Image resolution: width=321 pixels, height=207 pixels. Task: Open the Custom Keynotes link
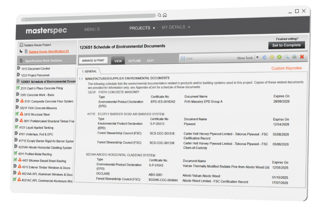tap(287, 68)
